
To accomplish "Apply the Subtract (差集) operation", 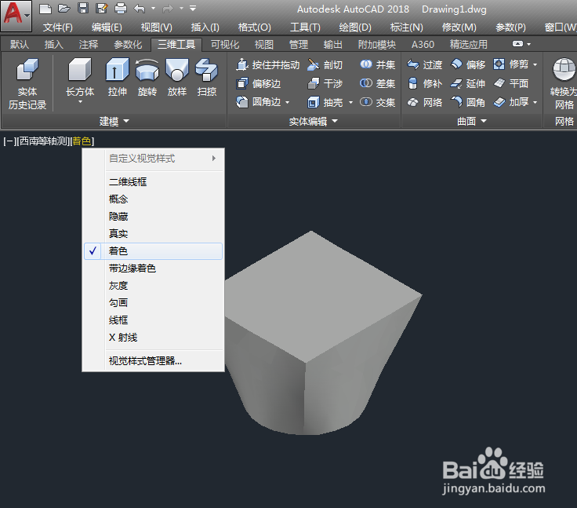I will (x=378, y=84).
